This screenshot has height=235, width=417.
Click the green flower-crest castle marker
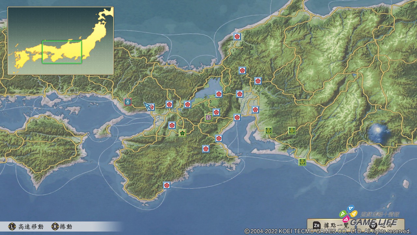coord(182,133)
